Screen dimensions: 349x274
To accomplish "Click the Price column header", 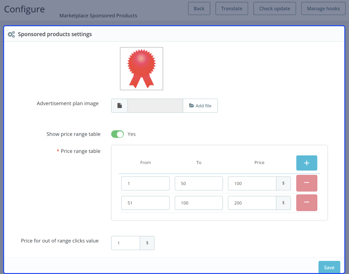I will pyautogui.click(x=259, y=163).
